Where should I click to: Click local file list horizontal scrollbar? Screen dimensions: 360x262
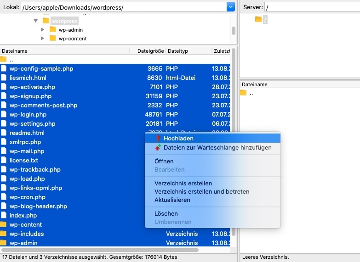100,250
